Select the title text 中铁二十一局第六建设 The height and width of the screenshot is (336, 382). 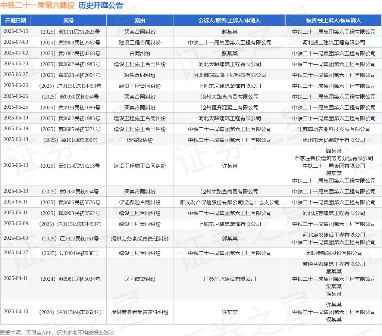coord(38,5)
